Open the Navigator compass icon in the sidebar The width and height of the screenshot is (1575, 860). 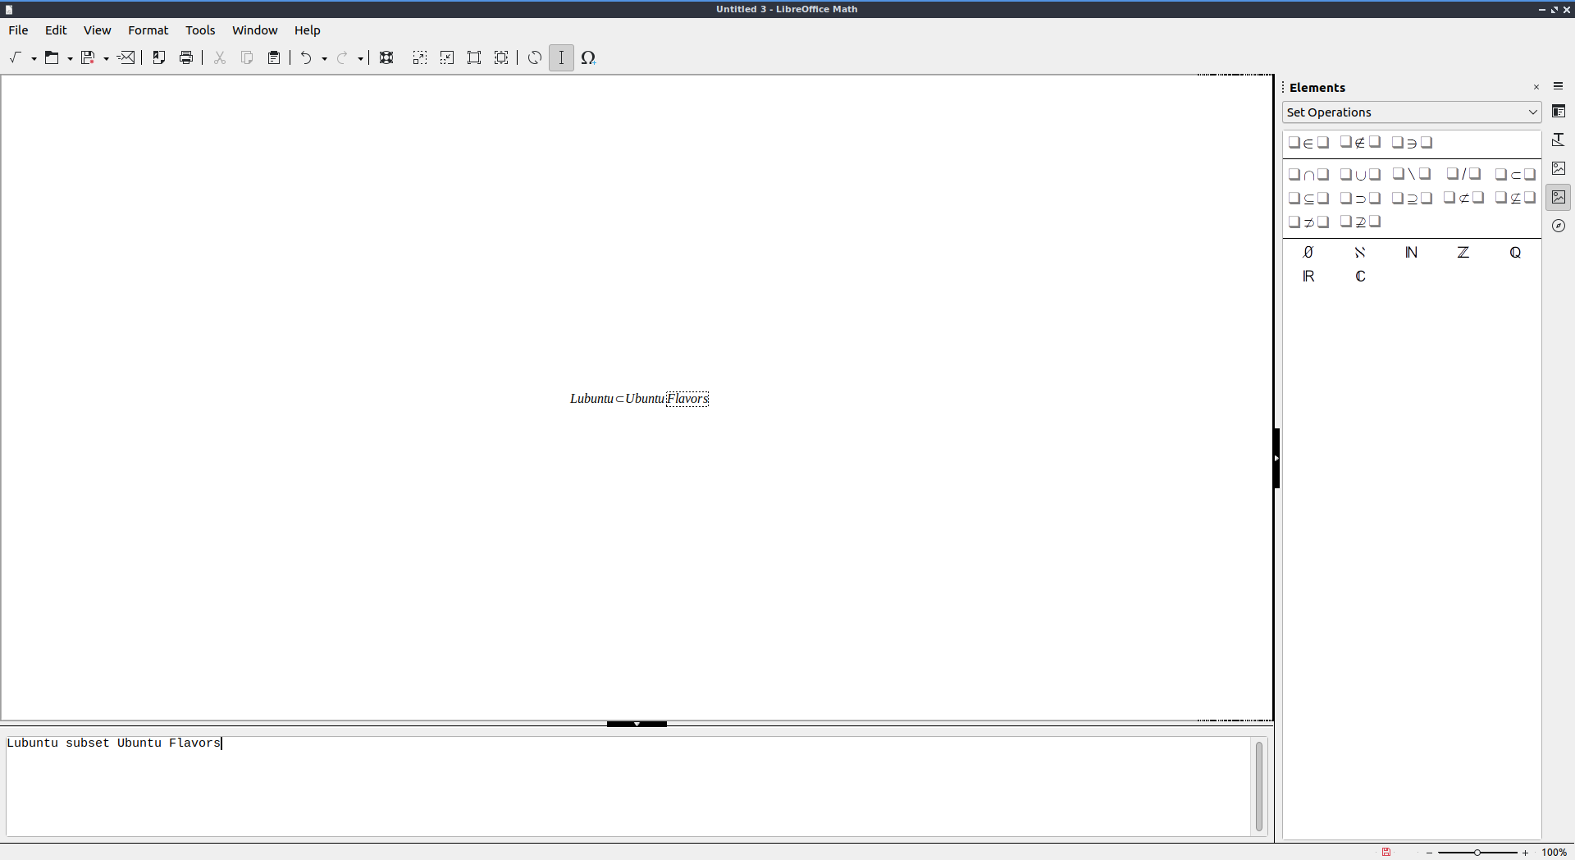(1559, 226)
